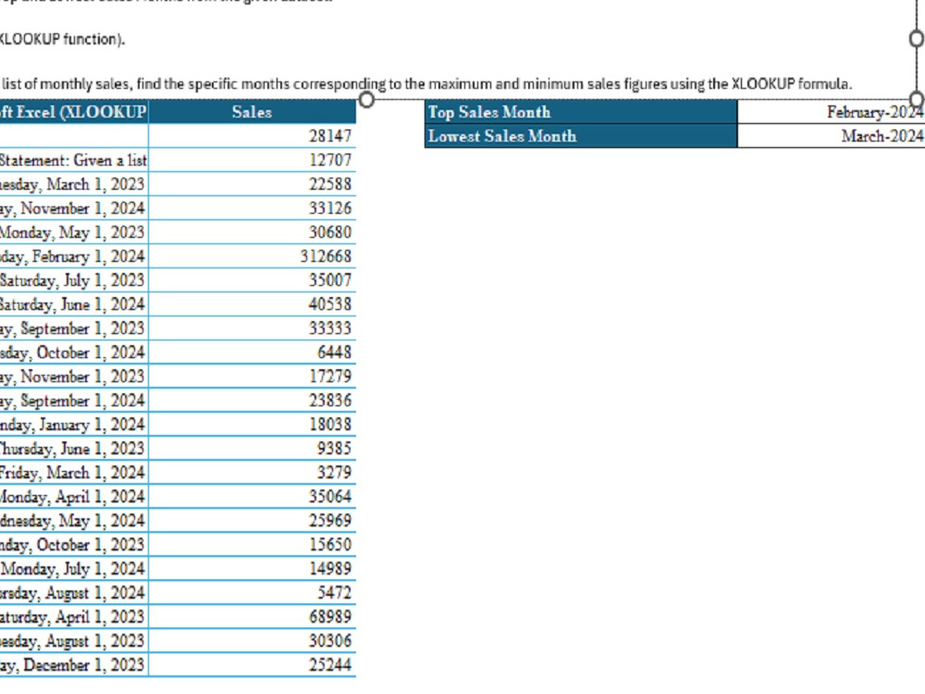Select sales value 30306
Screen dimensions: 925x694
(x=252, y=641)
